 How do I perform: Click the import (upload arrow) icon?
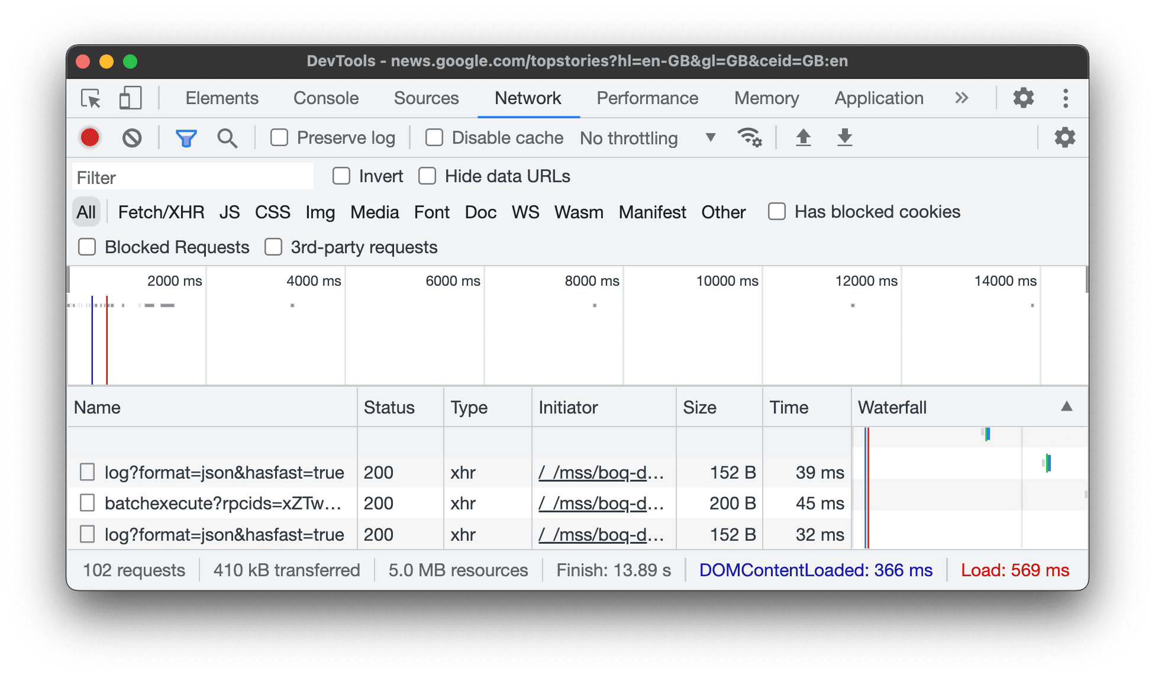tap(804, 137)
